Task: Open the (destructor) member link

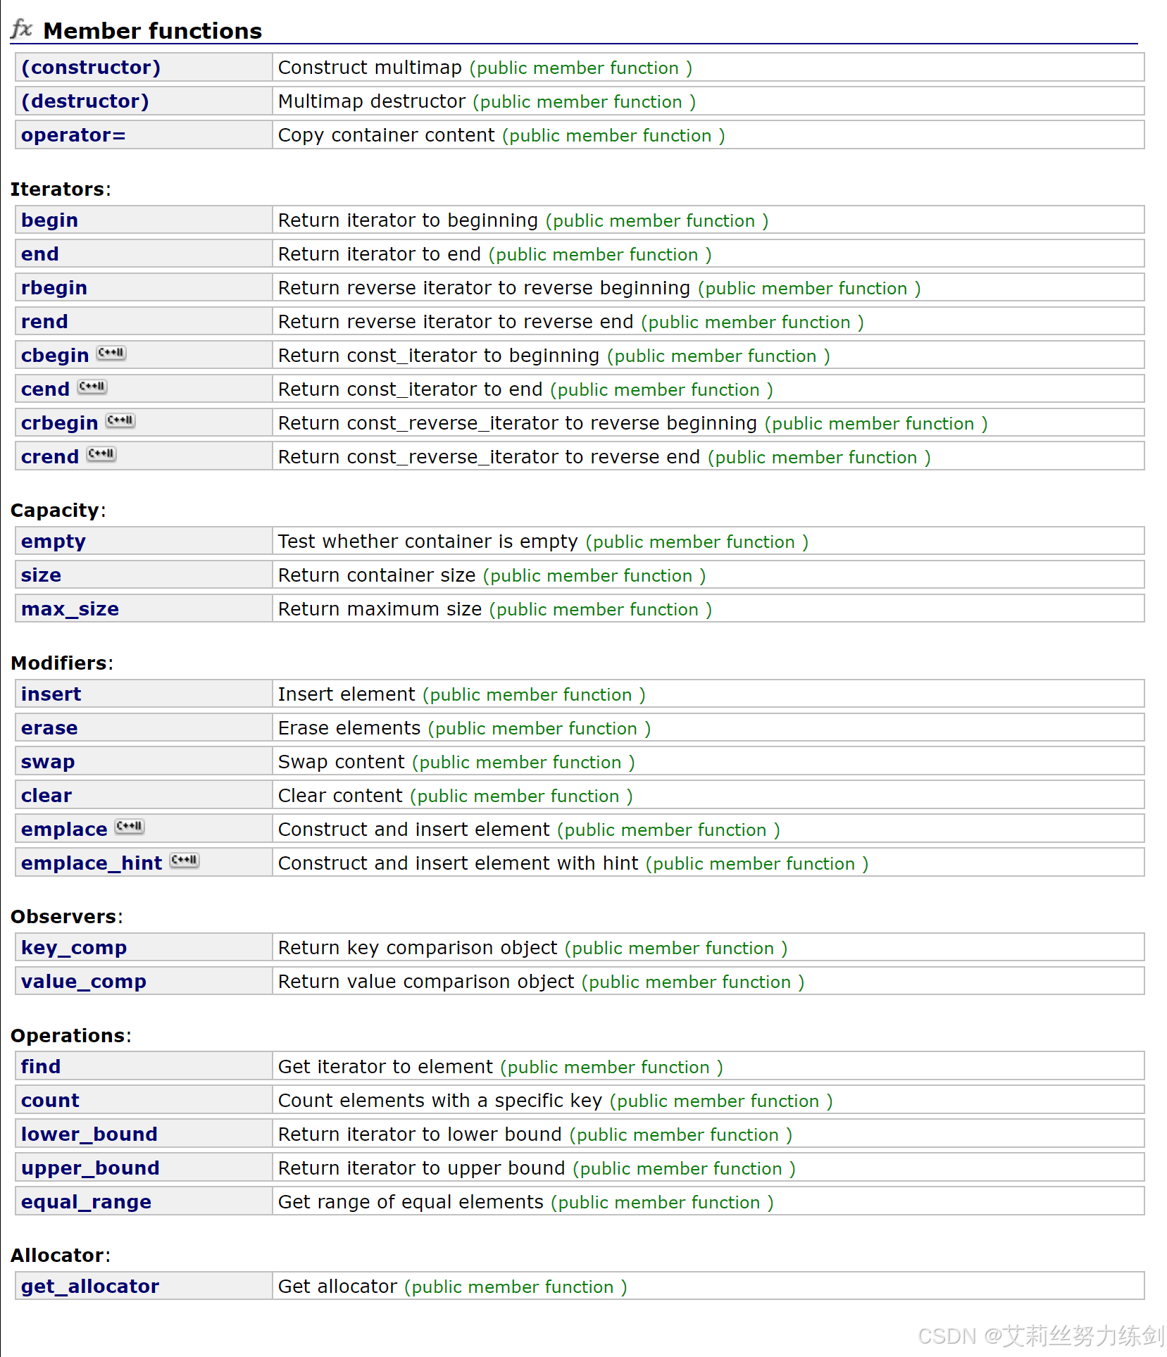Action: click(x=85, y=101)
